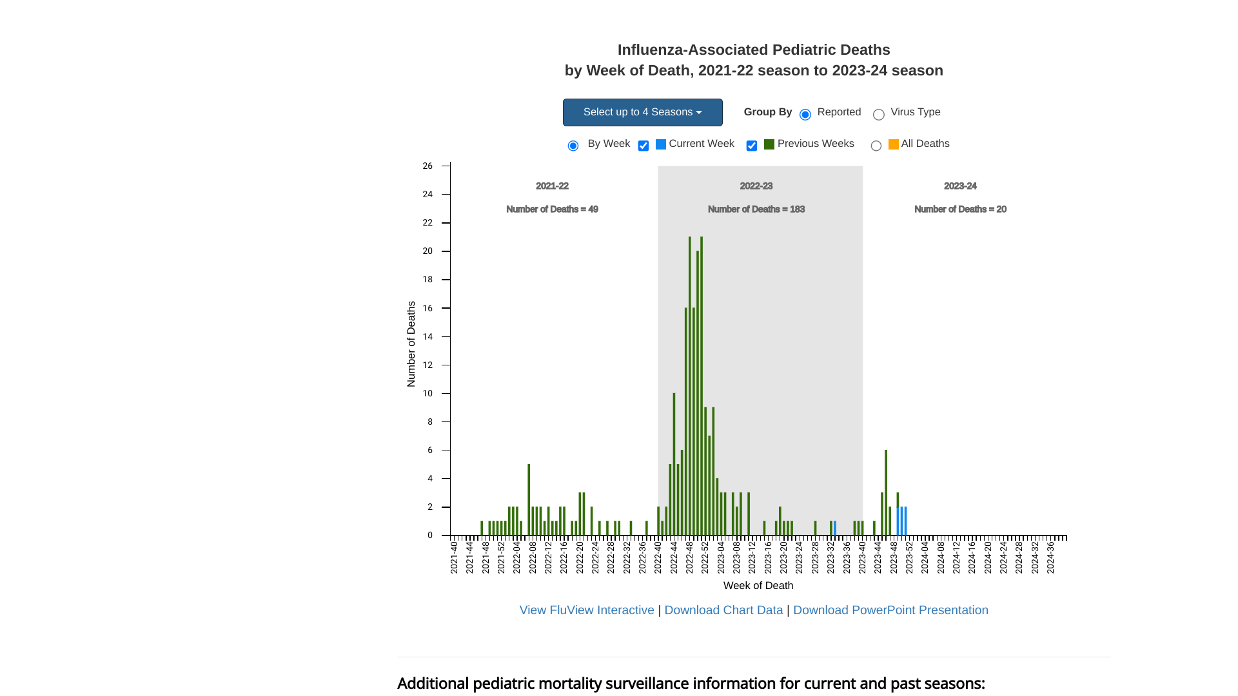Select the All Deaths radio button
The image size is (1238, 696).
pyautogui.click(x=876, y=146)
